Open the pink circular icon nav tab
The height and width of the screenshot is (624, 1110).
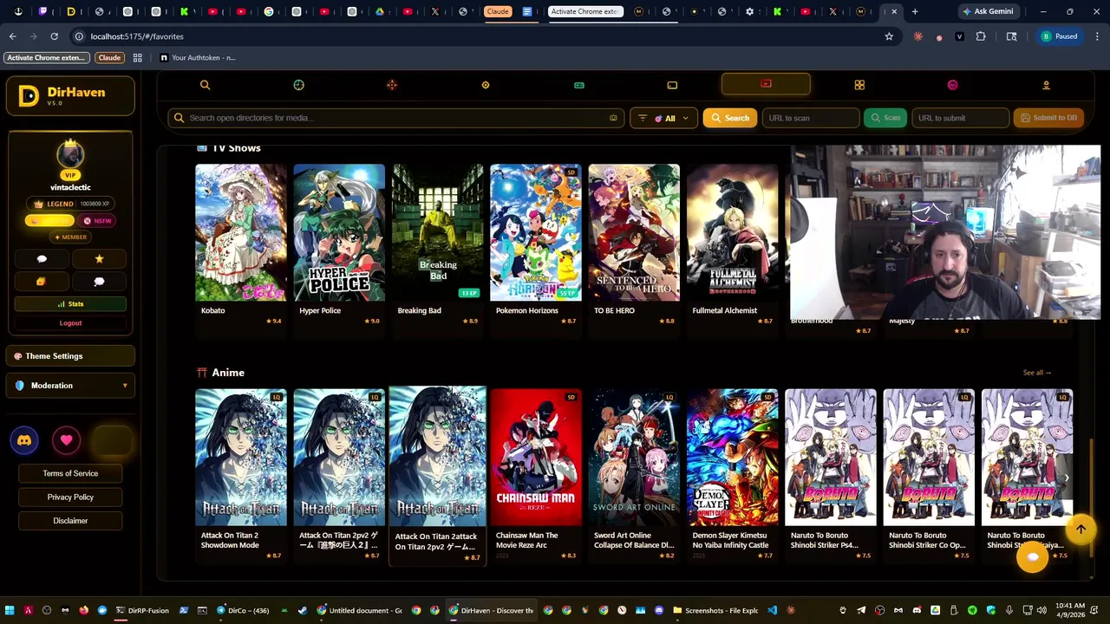[x=952, y=85]
